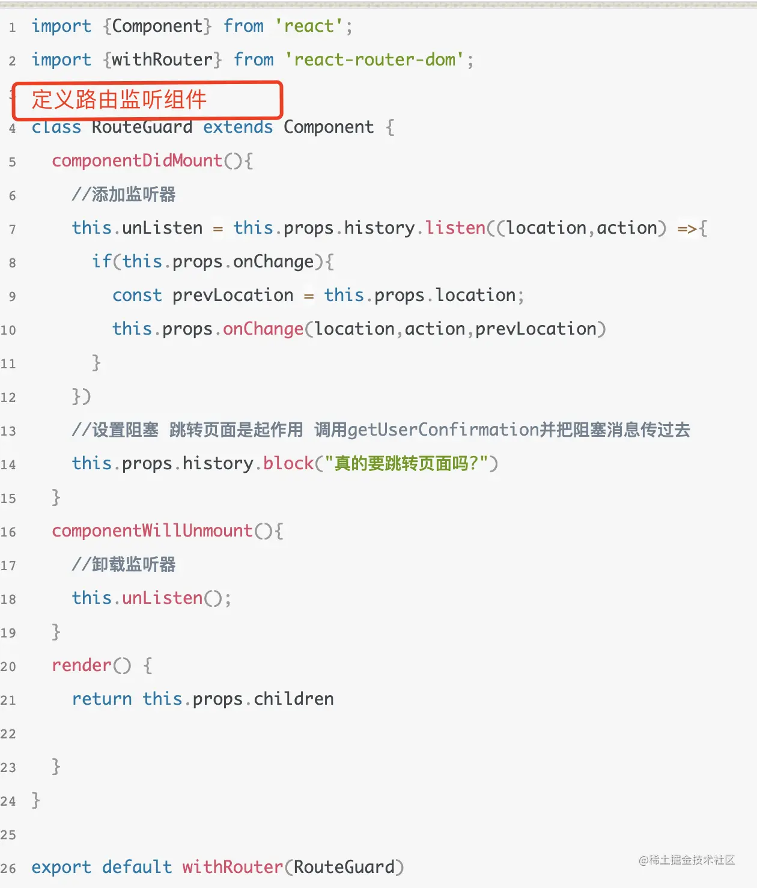Click the red annotation box 定义路由监听组件
This screenshot has width=757, height=888.
click(x=147, y=100)
